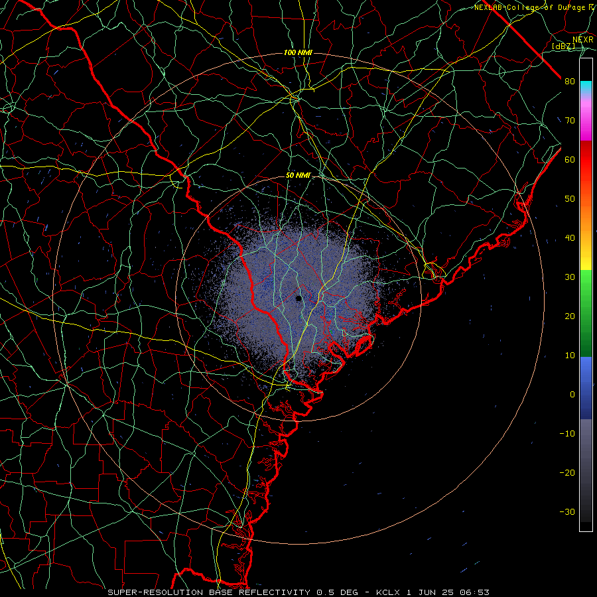Click the "1 JUN 25 06:53" timestamp
Image resolution: width=597 pixels, height=597 pixels.
pyautogui.click(x=448, y=592)
